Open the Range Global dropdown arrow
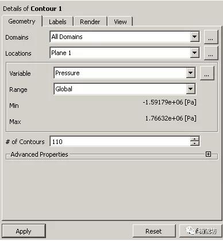Viewport: 223px width, 241px height. pos(190,89)
